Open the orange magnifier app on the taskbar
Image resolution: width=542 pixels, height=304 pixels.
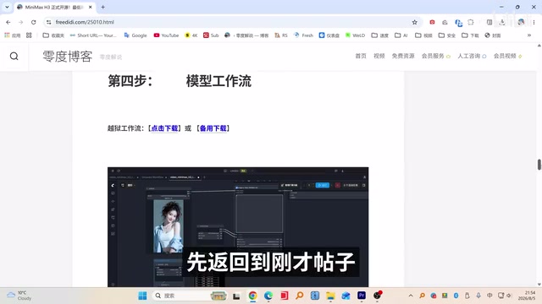[299, 296]
